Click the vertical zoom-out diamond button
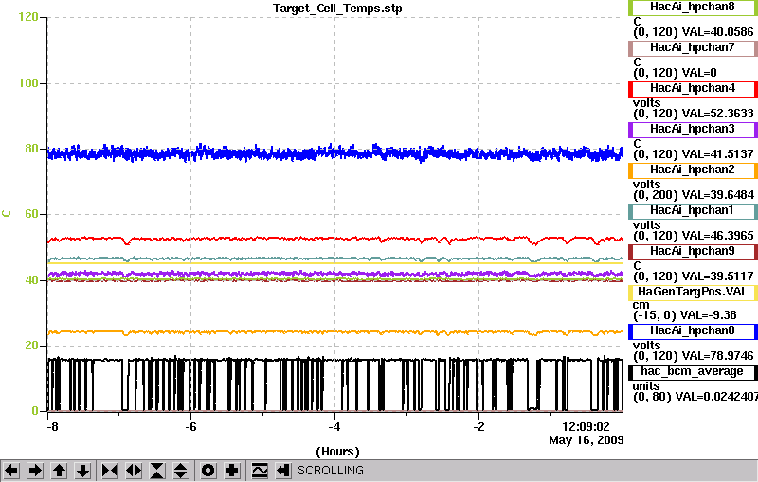 click(x=181, y=471)
